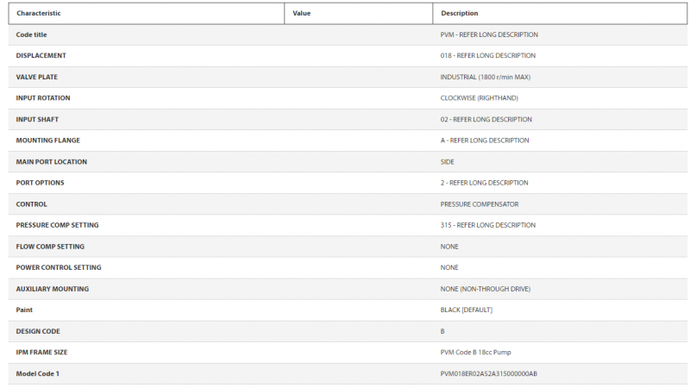
Task: Click the BLACK [DEFAULT] paint value
Action: [x=466, y=310]
